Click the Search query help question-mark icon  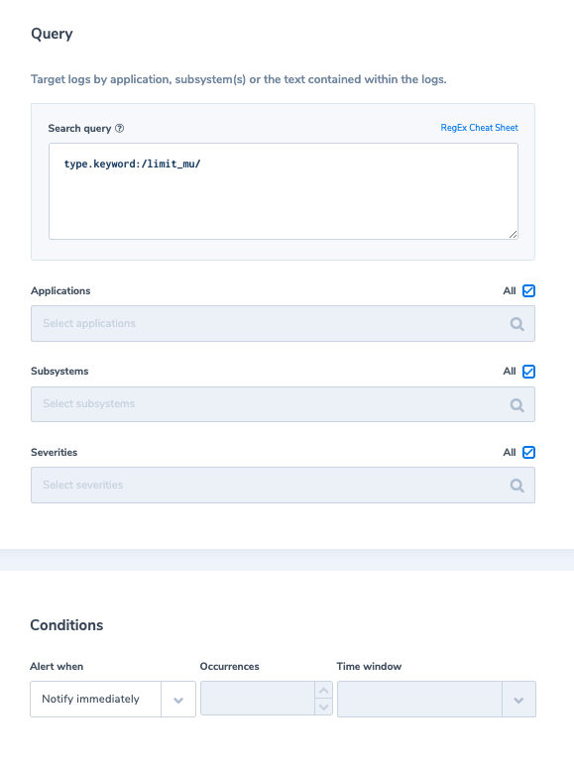[119, 129]
